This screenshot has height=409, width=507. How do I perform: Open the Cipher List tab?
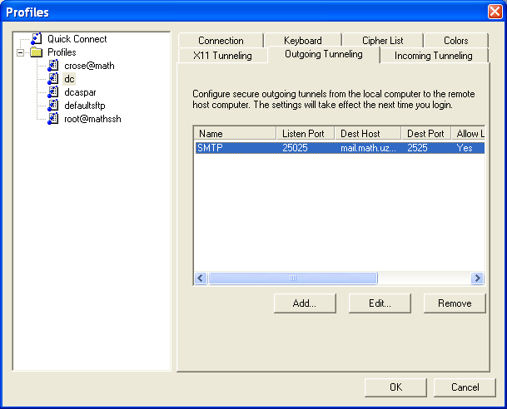(384, 41)
